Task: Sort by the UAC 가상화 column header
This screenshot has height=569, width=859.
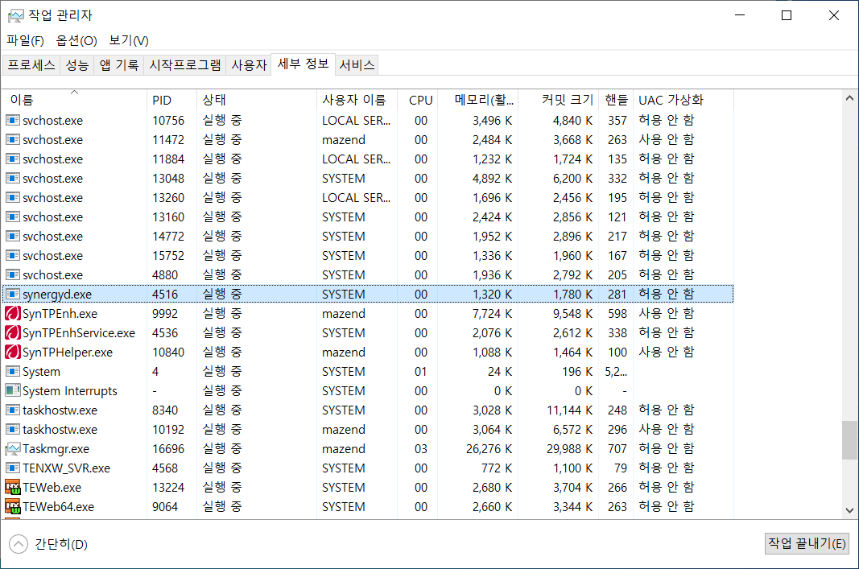Action: coord(683,101)
